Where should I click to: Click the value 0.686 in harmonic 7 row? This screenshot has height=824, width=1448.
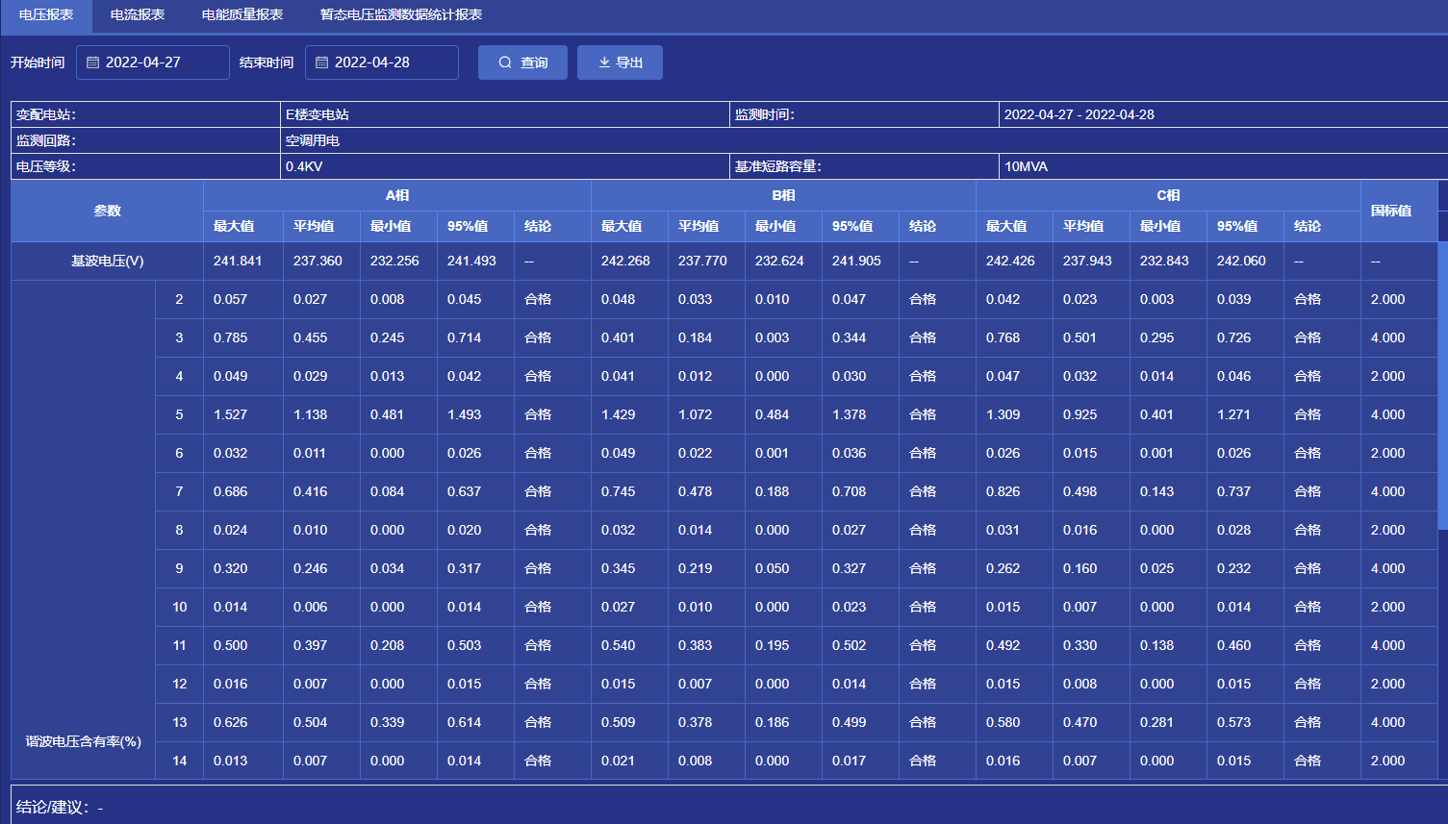[231, 491]
